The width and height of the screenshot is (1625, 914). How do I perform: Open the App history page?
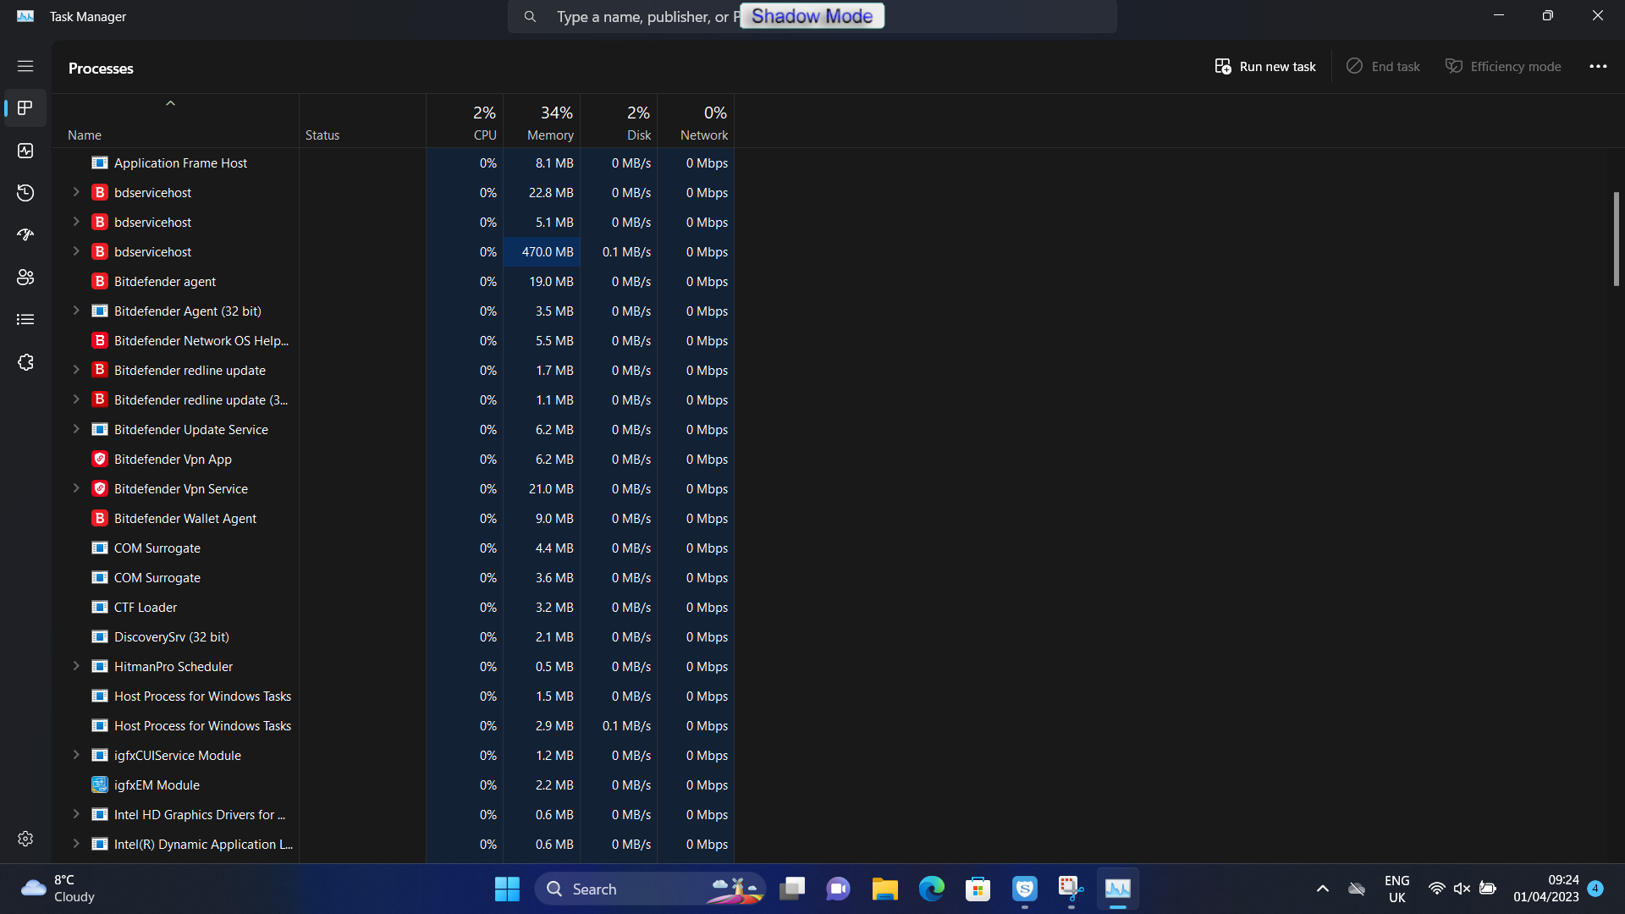click(x=25, y=193)
